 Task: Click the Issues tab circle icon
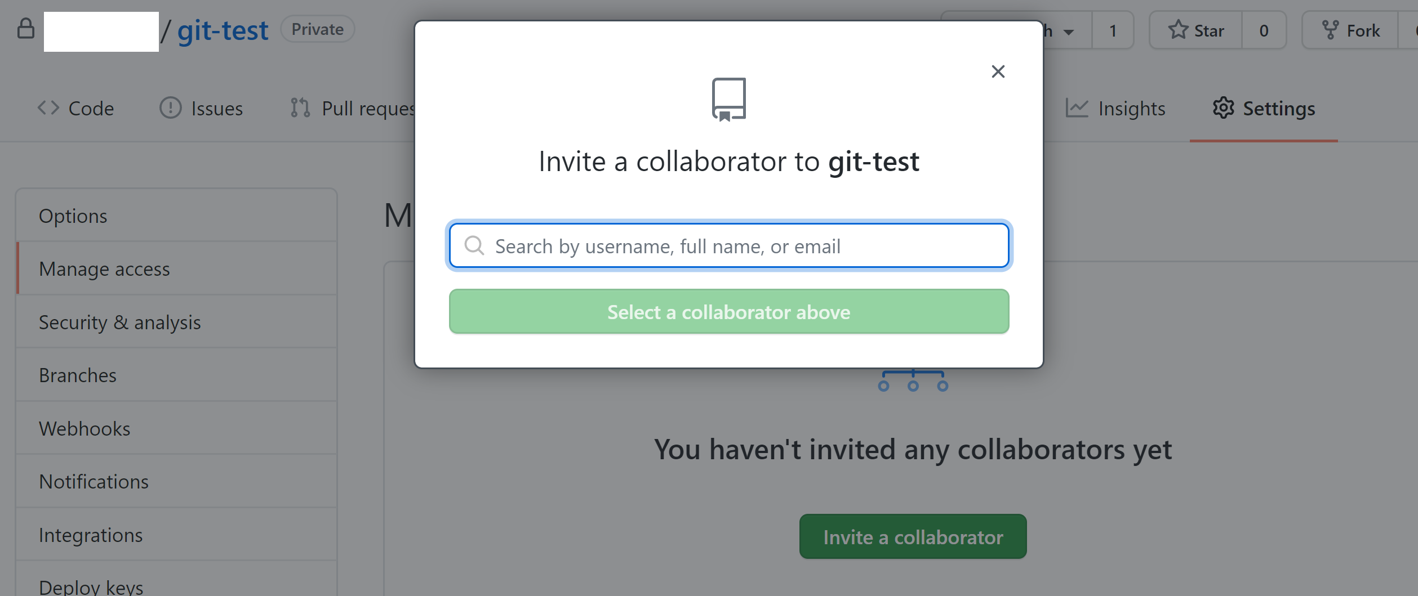[x=170, y=107]
